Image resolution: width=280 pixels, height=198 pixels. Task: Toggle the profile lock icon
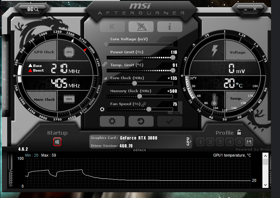[x=239, y=132]
